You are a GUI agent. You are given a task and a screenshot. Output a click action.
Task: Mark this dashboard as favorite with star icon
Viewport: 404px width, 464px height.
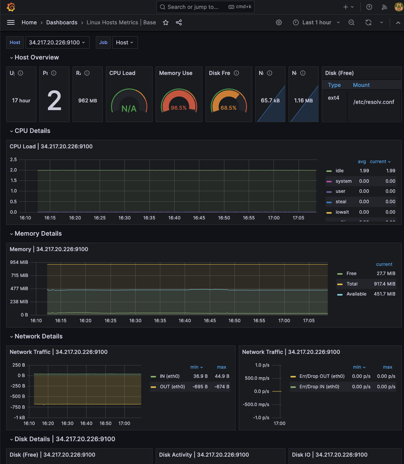[x=165, y=22]
